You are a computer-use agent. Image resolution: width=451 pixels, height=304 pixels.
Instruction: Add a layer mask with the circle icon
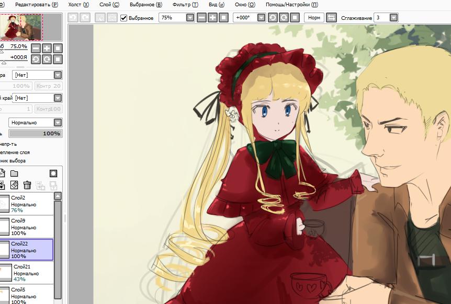53,173
